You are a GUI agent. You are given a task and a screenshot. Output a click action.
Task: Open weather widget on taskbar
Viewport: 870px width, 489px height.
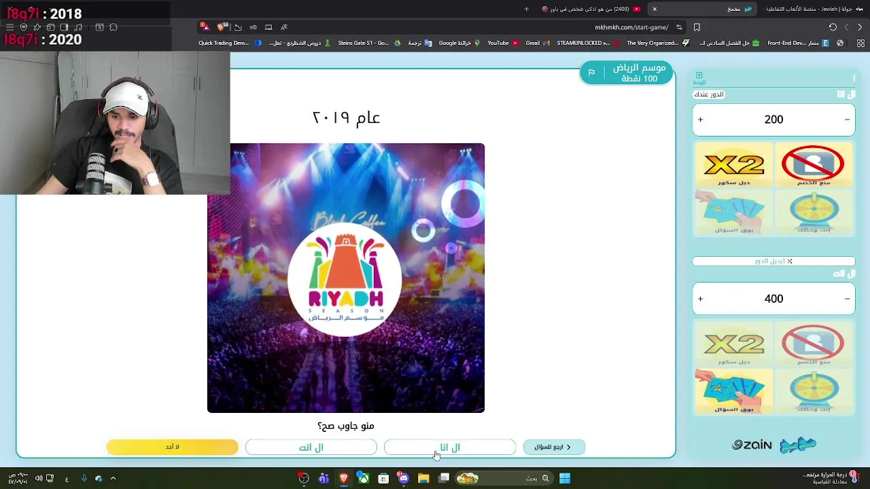point(831,478)
